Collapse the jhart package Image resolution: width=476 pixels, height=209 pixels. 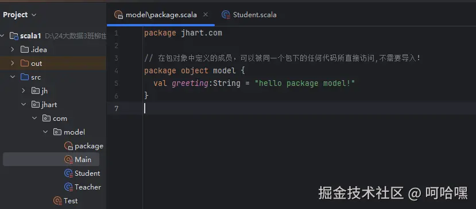24,104
